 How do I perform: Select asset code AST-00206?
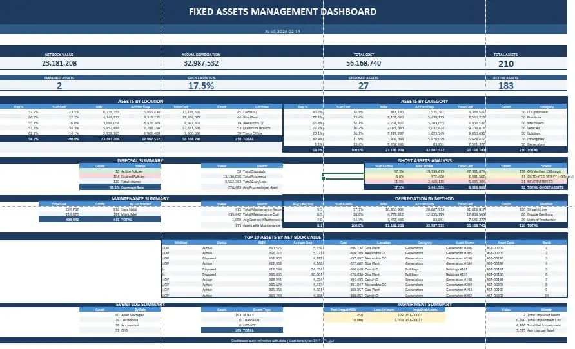click(495, 248)
